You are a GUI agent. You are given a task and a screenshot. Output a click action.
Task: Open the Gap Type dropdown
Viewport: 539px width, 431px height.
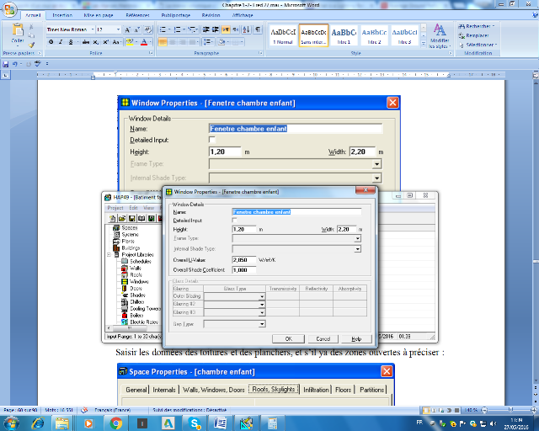(262, 323)
